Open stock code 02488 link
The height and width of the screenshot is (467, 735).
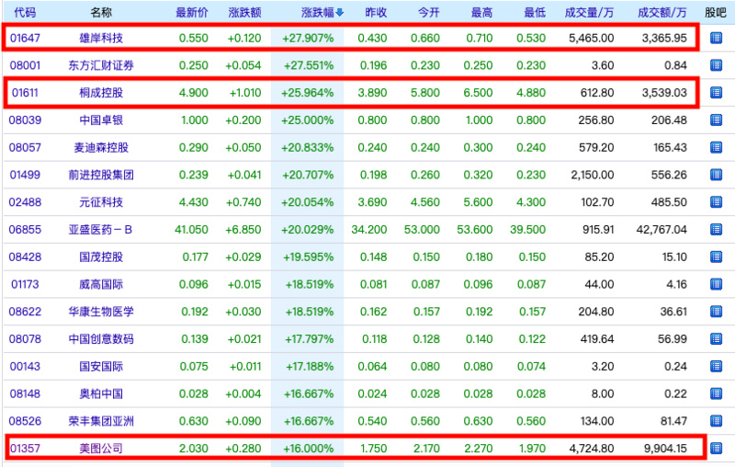(25, 202)
